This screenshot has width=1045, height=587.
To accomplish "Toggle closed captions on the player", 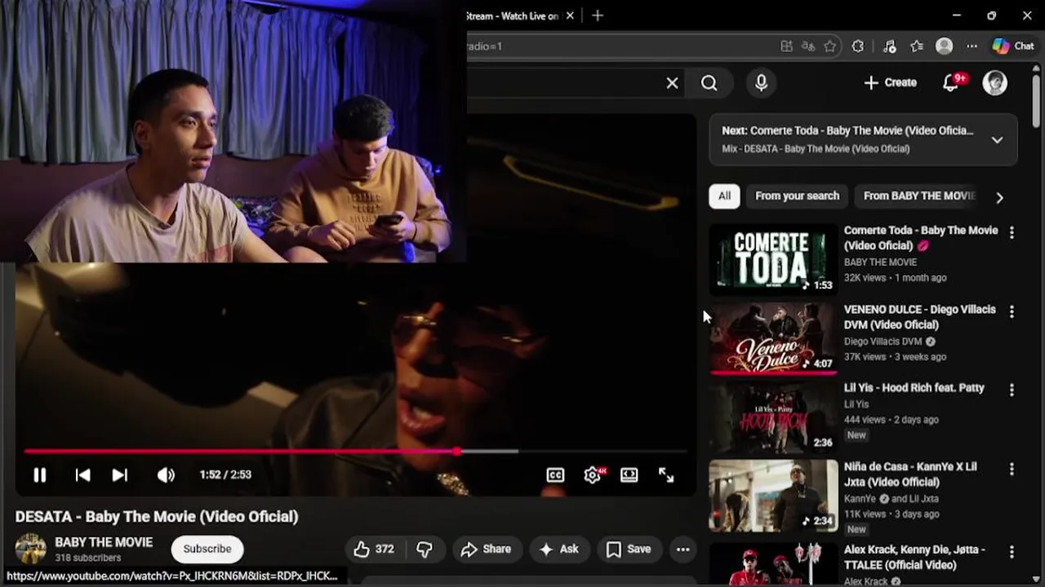I will click(555, 474).
